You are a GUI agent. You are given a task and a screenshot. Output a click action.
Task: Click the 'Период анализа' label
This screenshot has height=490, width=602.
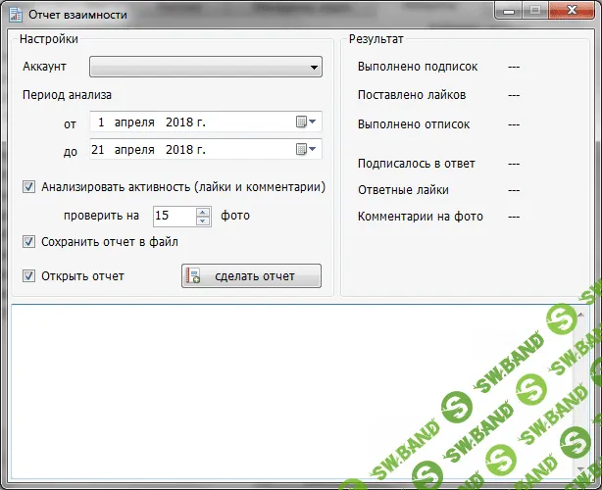67,95
